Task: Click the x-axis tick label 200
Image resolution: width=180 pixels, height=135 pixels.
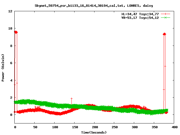Action: click(x=95, y=127)
